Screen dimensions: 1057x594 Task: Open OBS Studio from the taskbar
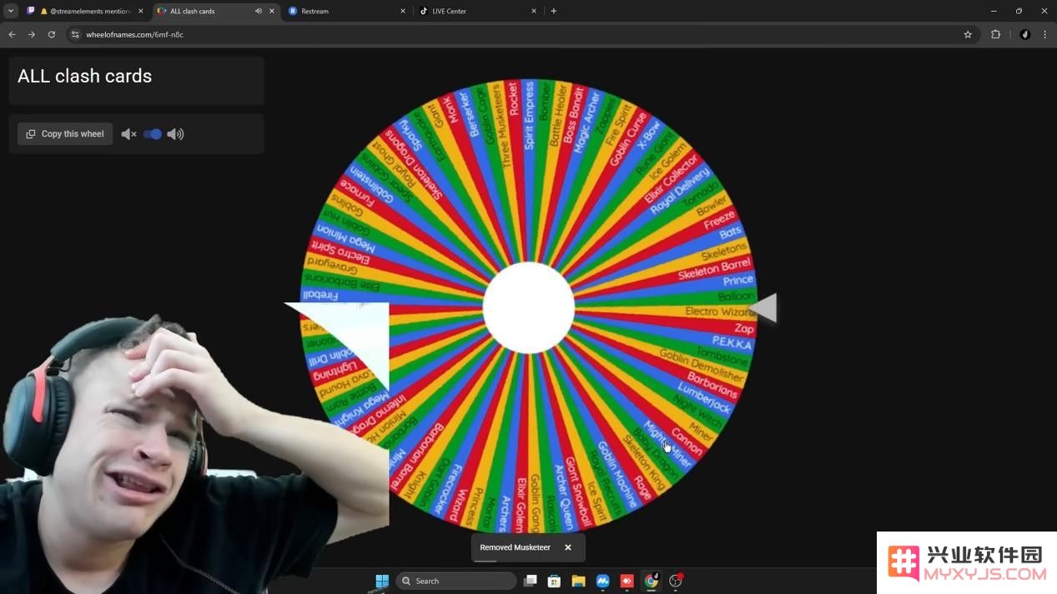point(676,581)
